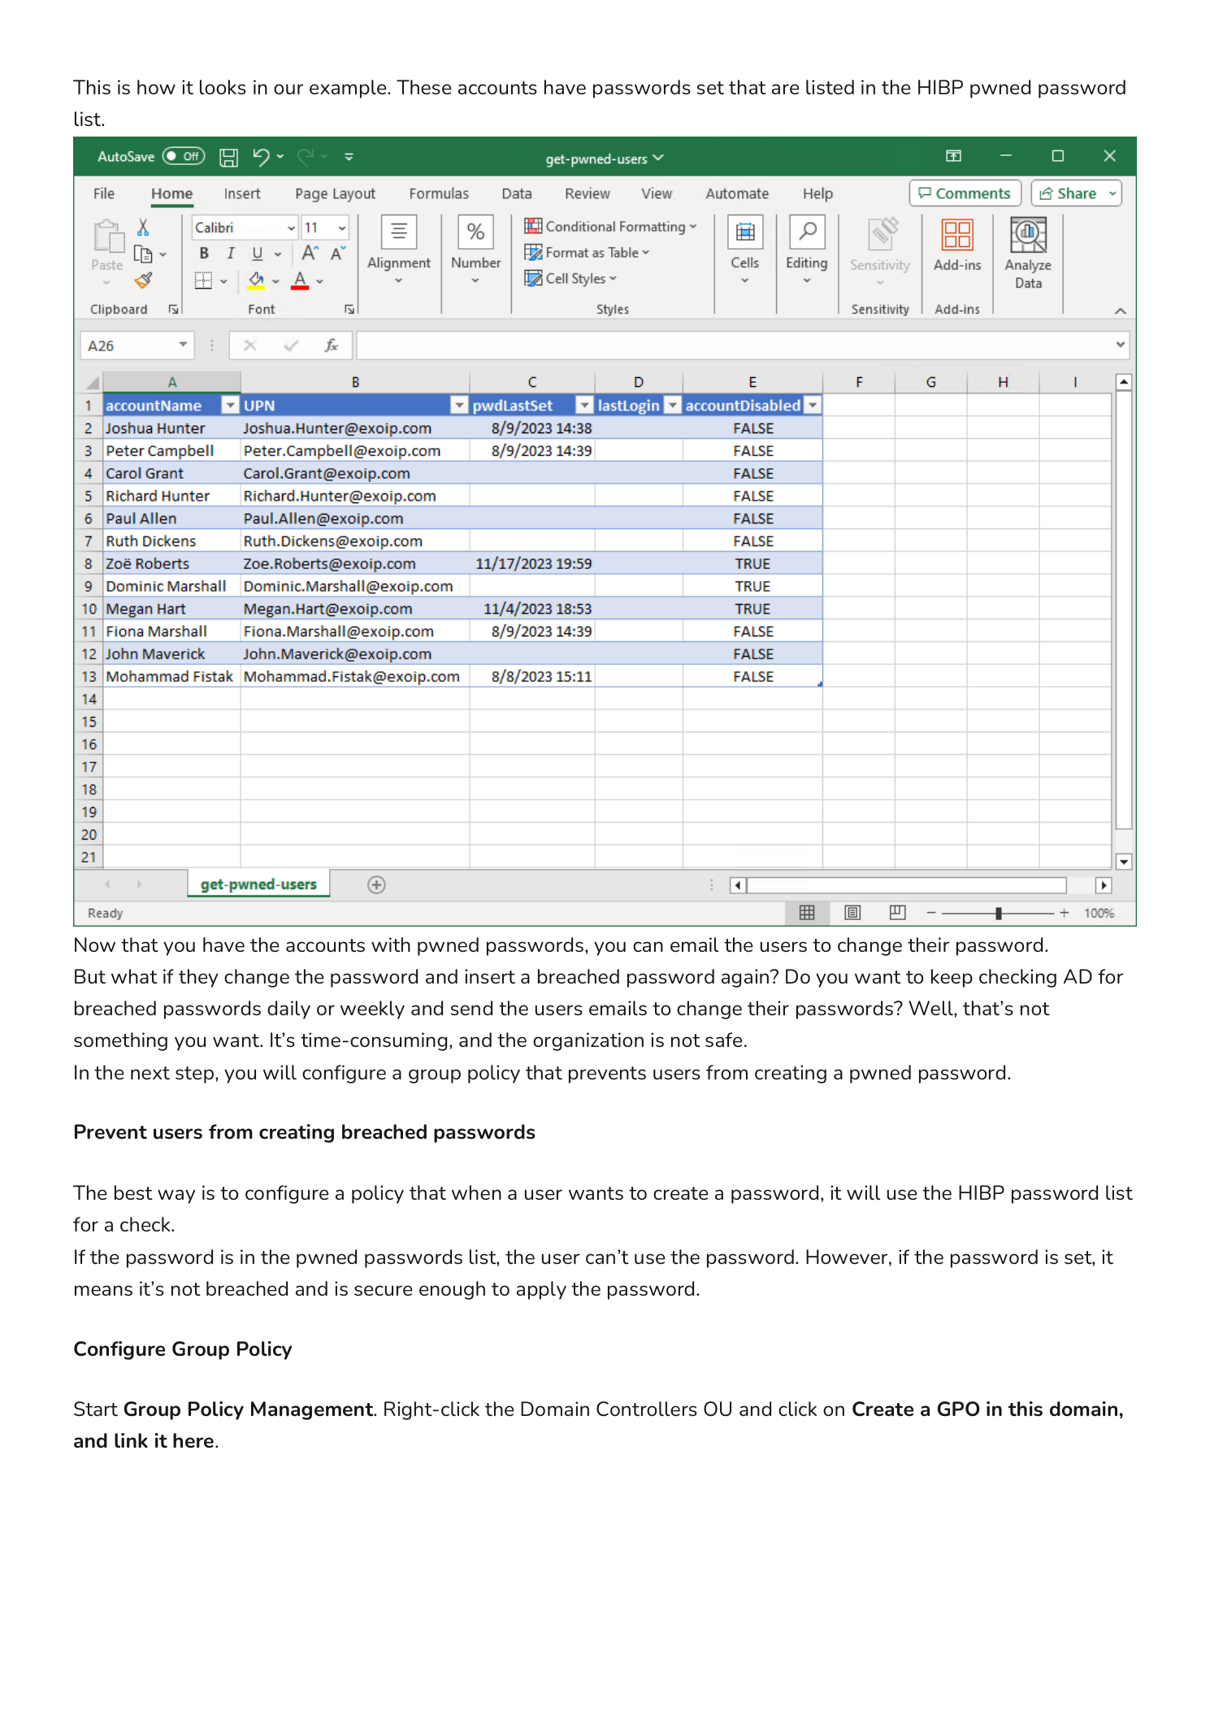Click the New Sheet plus icon
This screenshot has width=1210, height=1711.
pos(376,885)
